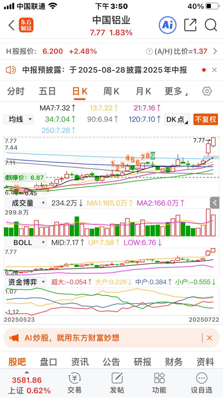Viewport: 223px width, 398px height.
Task: Tap the 120:7.10 moving average value
Action: click(x=145, y=119)
